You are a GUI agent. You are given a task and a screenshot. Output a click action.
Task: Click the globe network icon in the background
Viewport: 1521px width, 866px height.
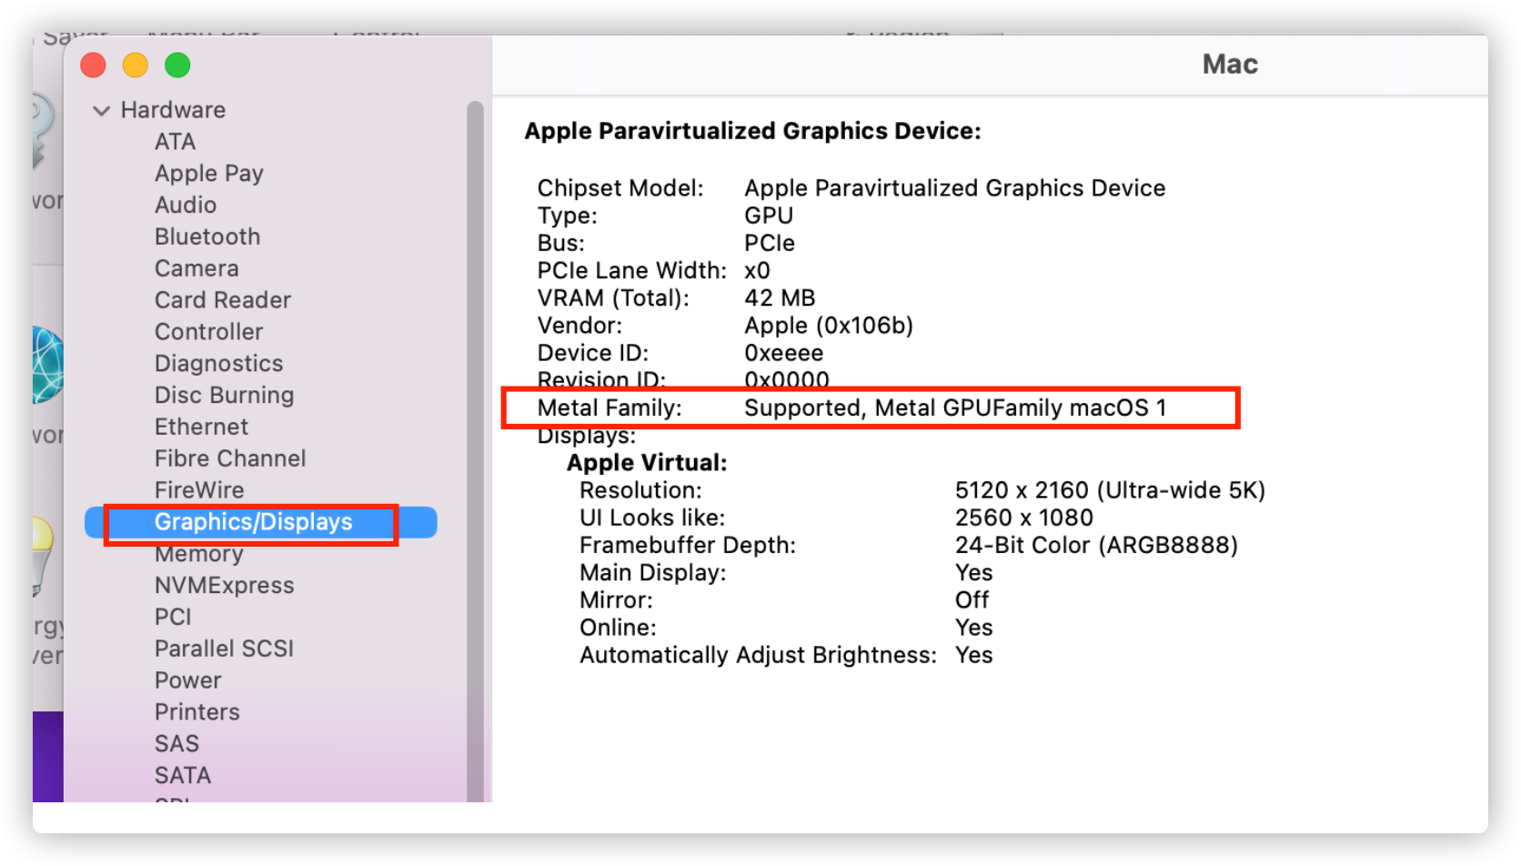(x=47, y=362)
